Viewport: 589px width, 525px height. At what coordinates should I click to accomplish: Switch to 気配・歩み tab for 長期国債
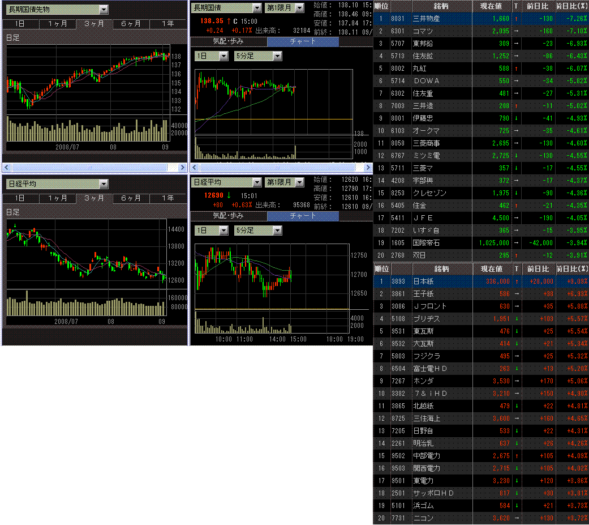229,41
